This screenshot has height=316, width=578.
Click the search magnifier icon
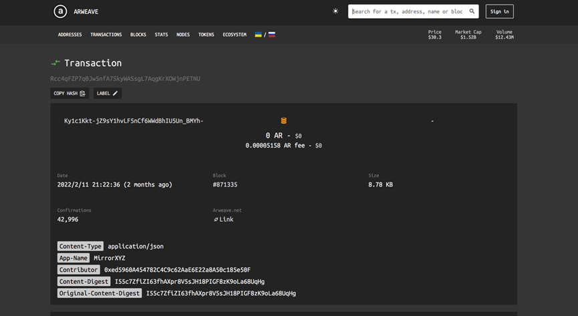pyautogui.click(x=472, y=11)
